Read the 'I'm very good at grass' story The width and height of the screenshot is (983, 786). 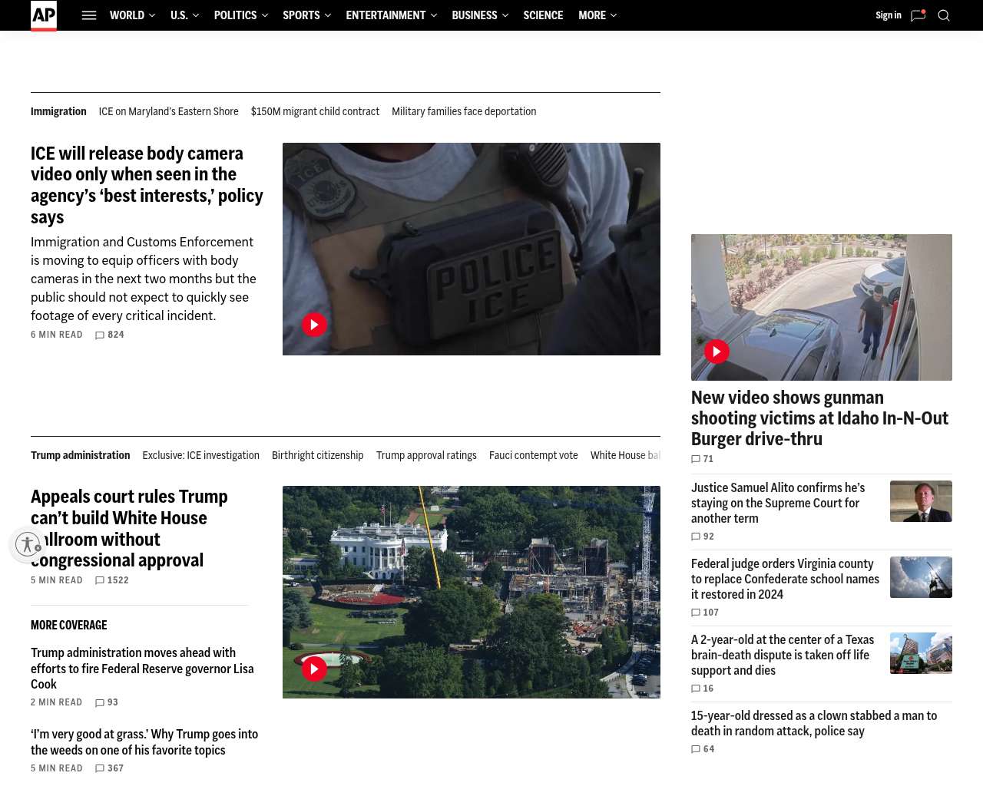click(x=144, y=742)
